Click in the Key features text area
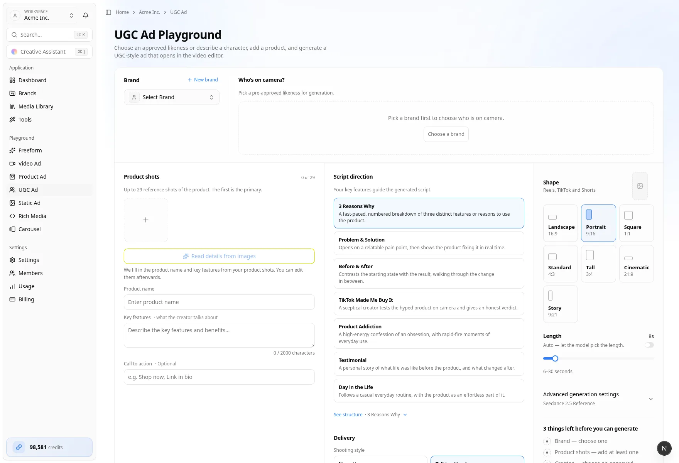Image resolution: width=679 pixels, height=463 pixels. [x=219, y=335]
